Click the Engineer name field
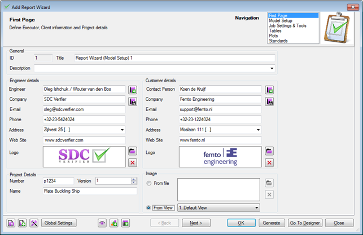The image size is (363, 235). pos(84,89)
